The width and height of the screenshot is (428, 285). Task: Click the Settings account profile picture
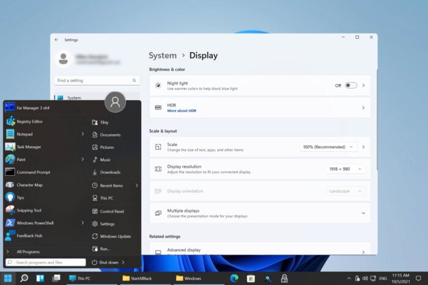pyautogui.click(x=64, y=59)
